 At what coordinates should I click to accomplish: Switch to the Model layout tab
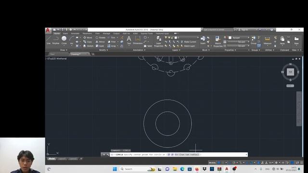51,159
